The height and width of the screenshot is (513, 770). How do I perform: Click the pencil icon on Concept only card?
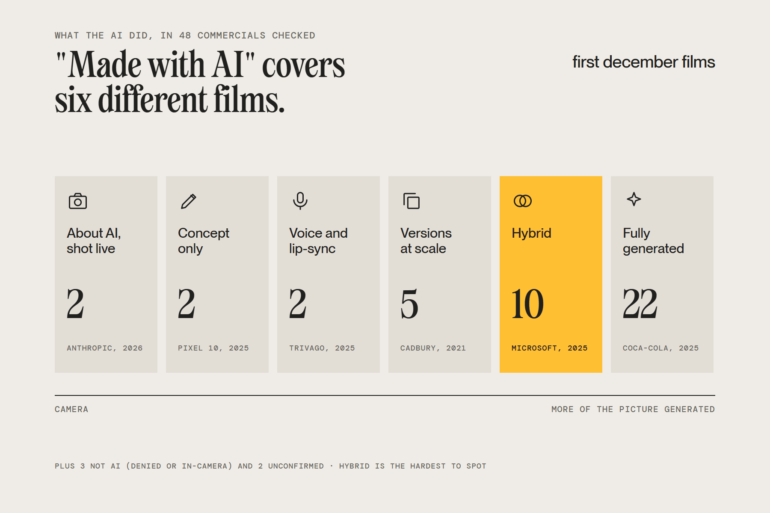point(189,201)
